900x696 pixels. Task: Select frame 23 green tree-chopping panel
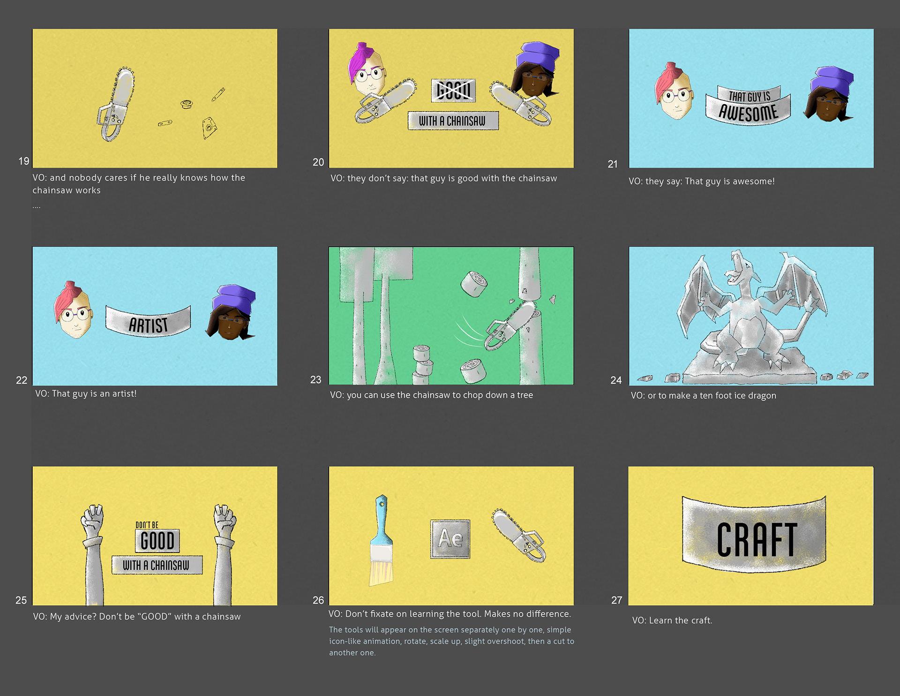(x=451, y=316)
